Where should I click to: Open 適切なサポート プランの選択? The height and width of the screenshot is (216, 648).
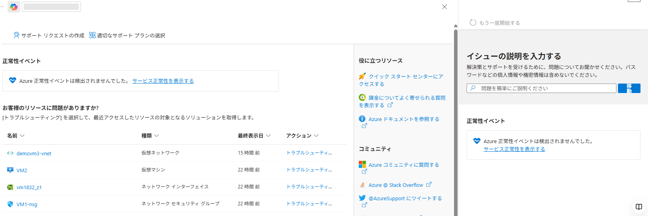[127, 35]
